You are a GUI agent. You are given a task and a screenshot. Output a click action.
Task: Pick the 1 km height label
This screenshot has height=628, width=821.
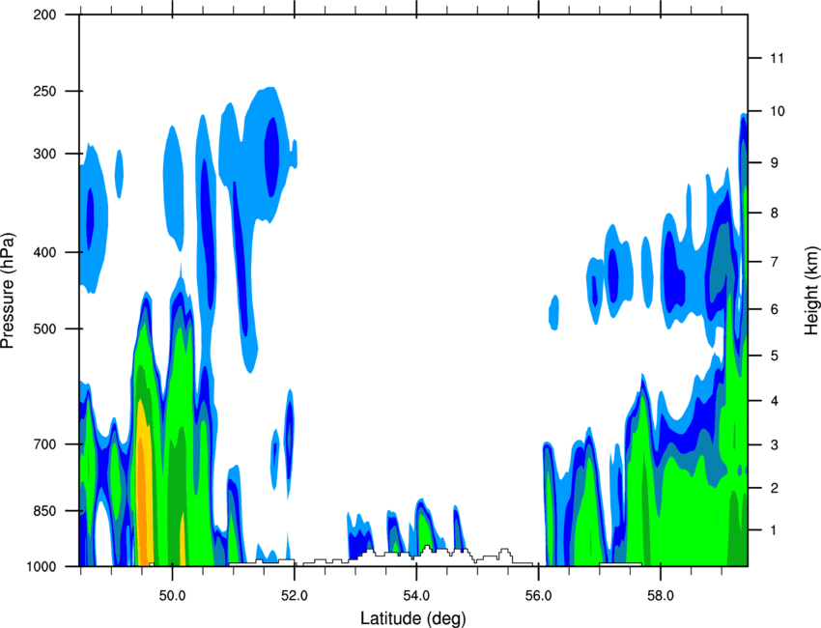coord(774,530)
